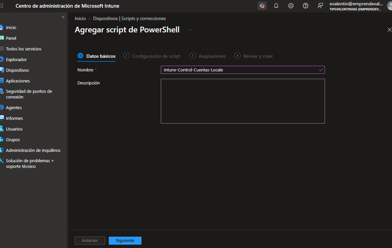Open help question mark icon
392x248 pixels.
point(305,6)
